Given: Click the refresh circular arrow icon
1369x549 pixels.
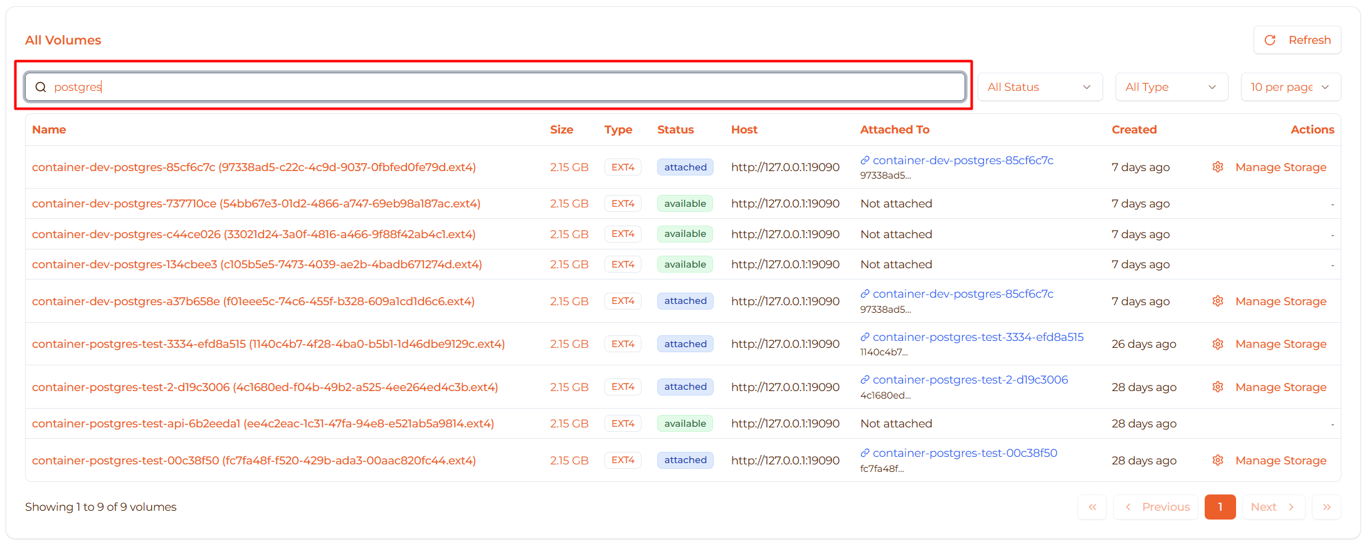Looking at the screenshot, I should 1270,40.
